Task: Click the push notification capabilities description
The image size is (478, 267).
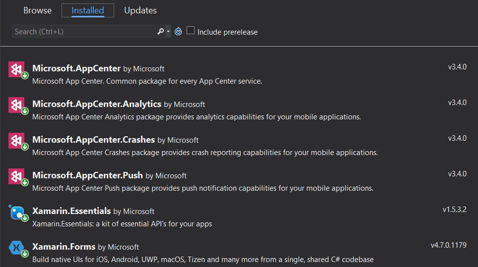Action: point(203,188)
